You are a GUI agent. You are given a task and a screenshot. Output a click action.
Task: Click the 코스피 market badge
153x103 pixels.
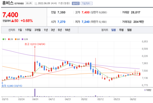pos(29,3)
